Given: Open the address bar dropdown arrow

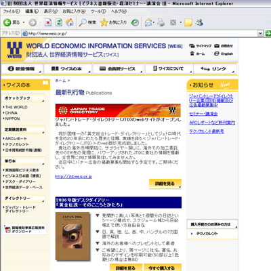Looking at the screenshot, I should click(x=260, y=33).
